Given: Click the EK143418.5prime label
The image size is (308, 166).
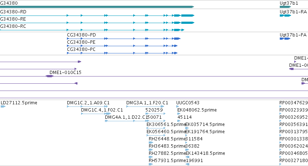Looking at the screenshot, I should (x=205, y=153).
